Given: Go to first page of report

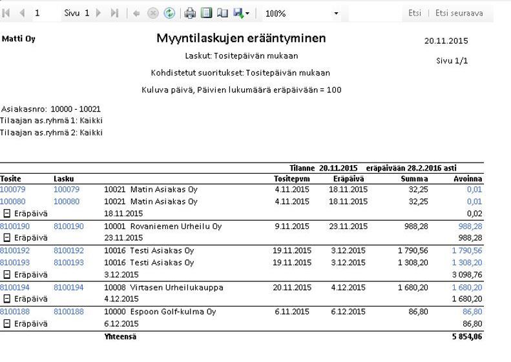Looking at the screenshot, I should click(x=6, y=13).
